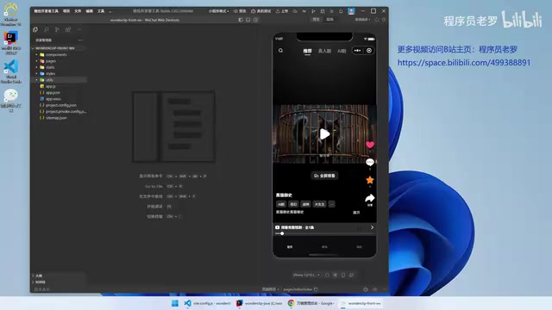The image size is (552, 310).
Task: Click the simulator refresh icon below phone
Action: 327,275
